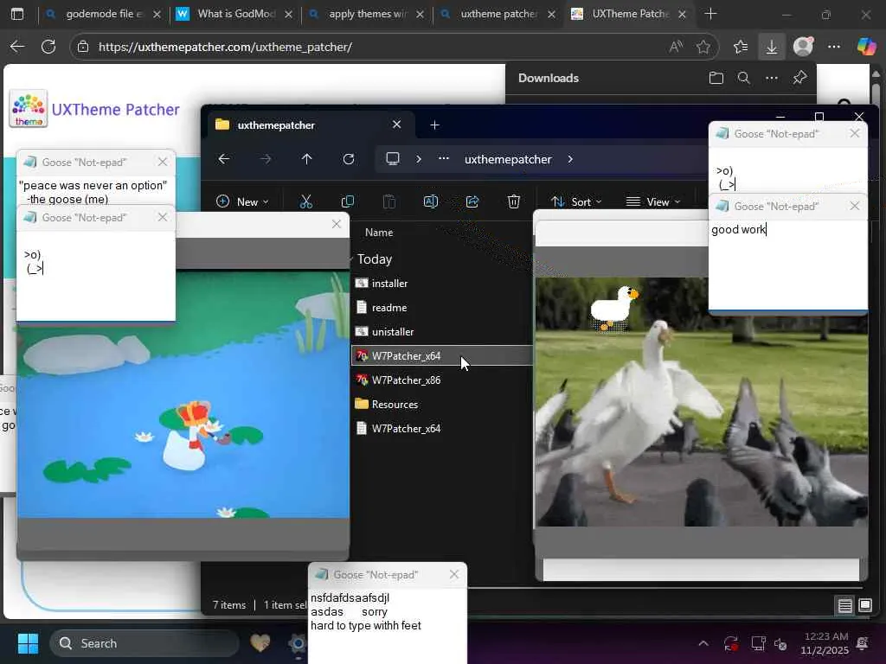Add page to favorites with star icon

click(703, 47)
